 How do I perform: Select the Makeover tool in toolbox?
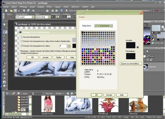tap(4, 51)
